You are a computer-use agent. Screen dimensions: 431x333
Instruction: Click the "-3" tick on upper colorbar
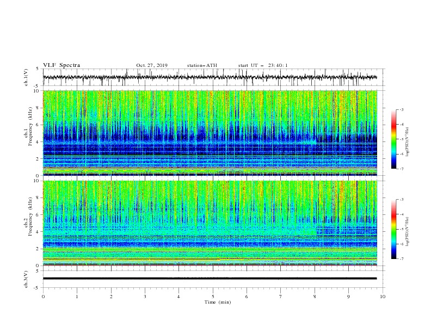[402, 109]
